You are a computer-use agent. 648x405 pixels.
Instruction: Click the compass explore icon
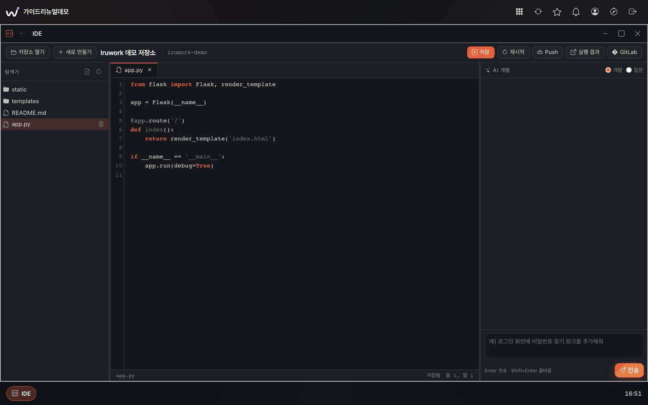tap(614, 12)
